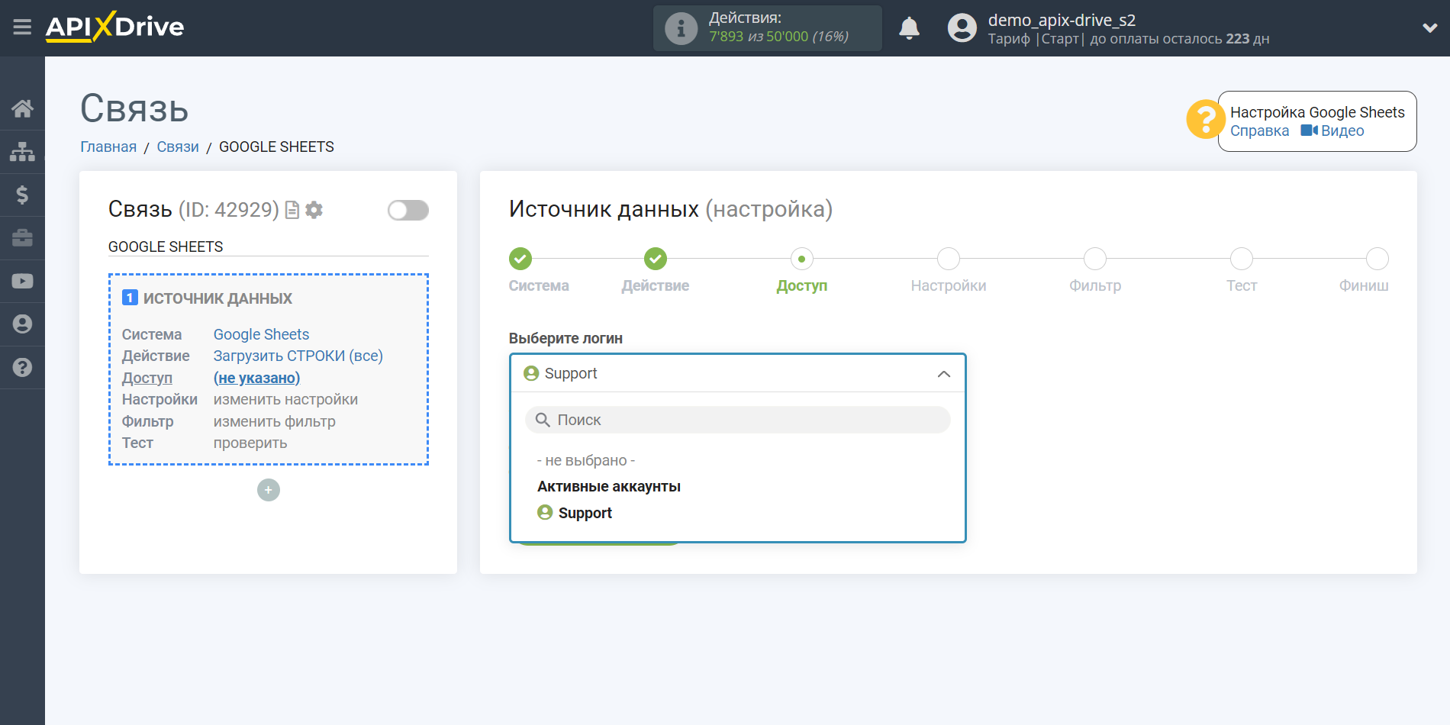Image resolution: width=1450 pixels, height=725 pixels.
Task: Go to Главная breadcrumb
Action: tap(108, 147)
